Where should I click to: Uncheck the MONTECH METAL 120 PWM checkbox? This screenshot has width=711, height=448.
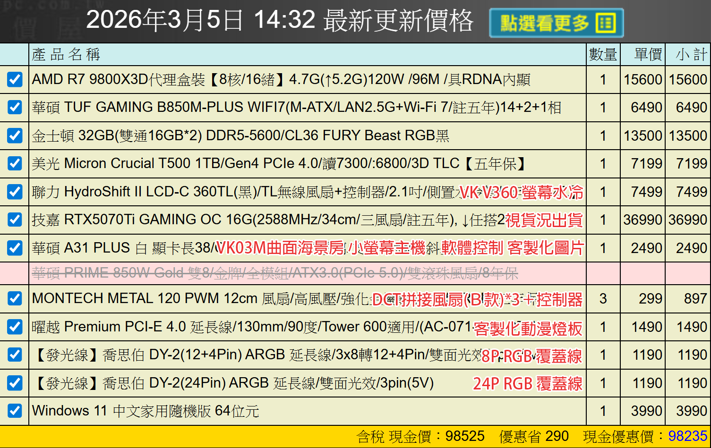pos(15,298)
